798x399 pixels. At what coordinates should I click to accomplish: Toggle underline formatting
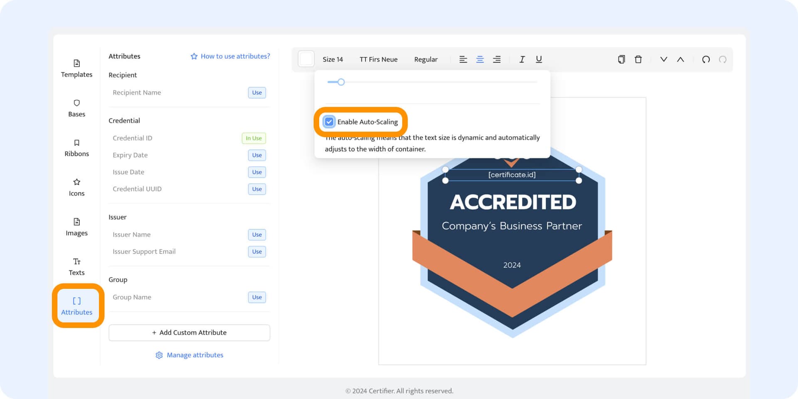[x=539, y=59]
